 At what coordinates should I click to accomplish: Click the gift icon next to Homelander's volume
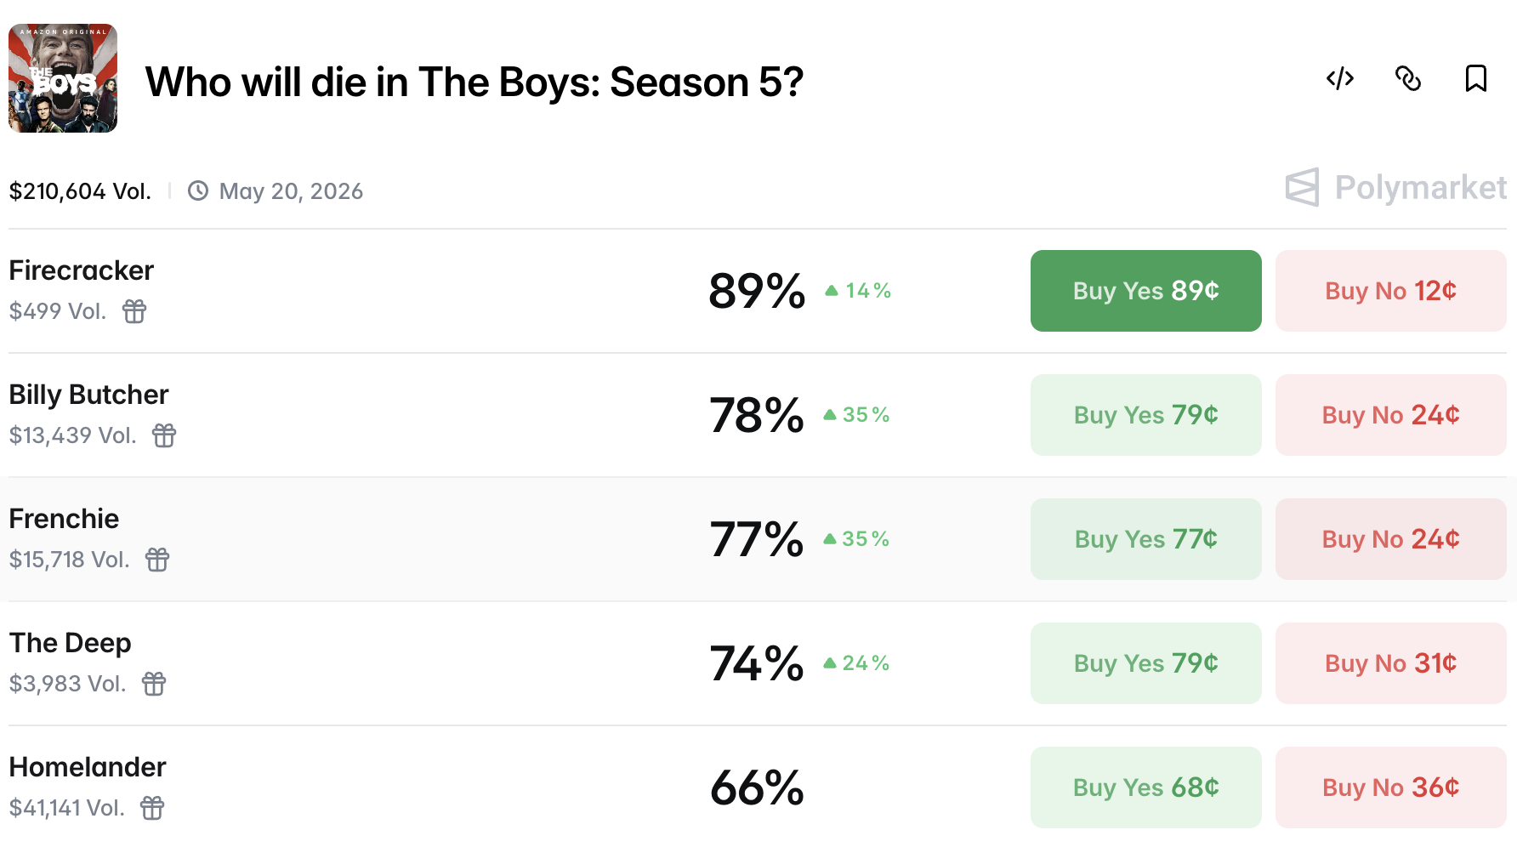click(x=151, y=809)
